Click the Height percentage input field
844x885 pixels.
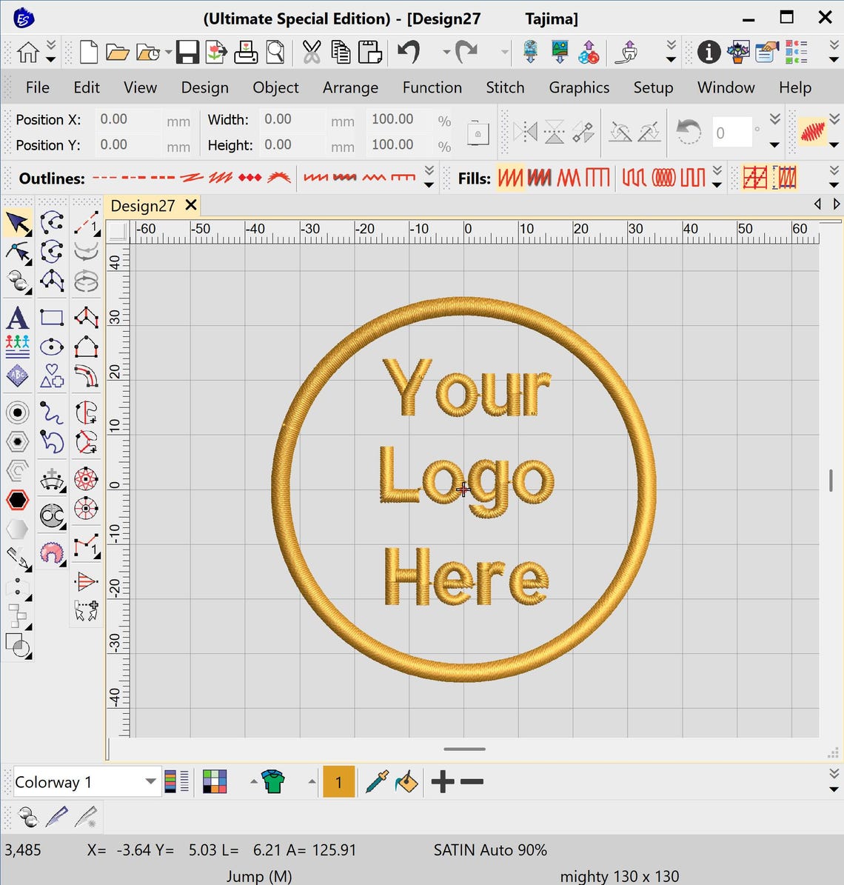[x=400, y=145]
